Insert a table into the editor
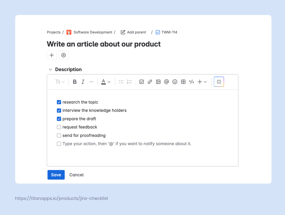Screen dimensions: 285x215 point(183,82)
